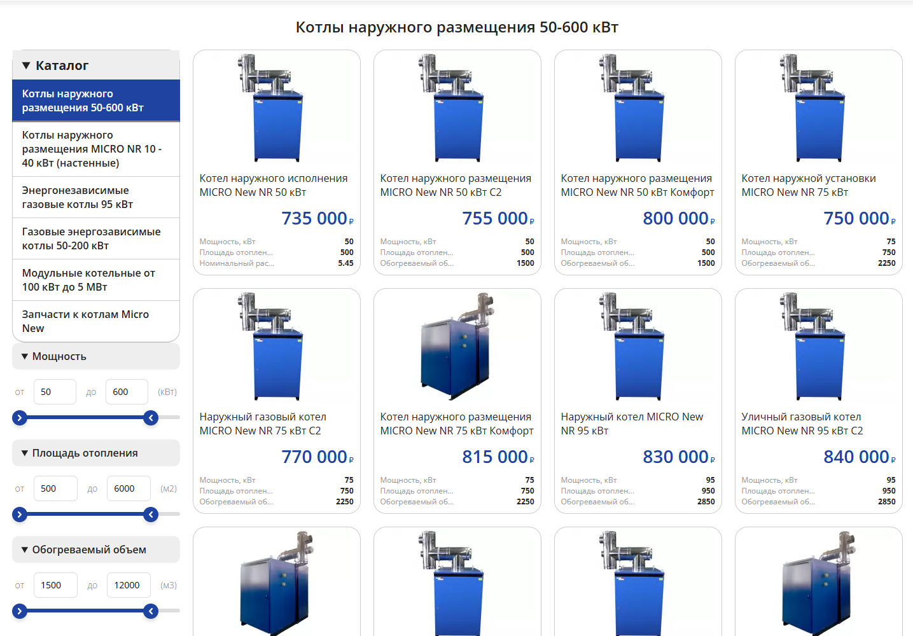Open Наружный котел MICRO New NR 95 кВт
This screenshot has width=913, height=636.
coord(632,424)
